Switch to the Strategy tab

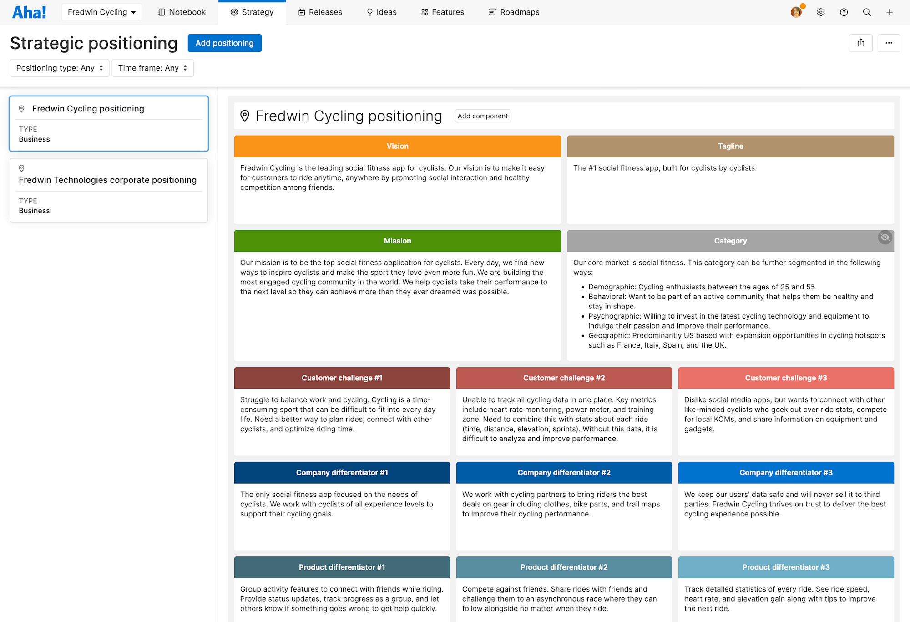[252, 12]
